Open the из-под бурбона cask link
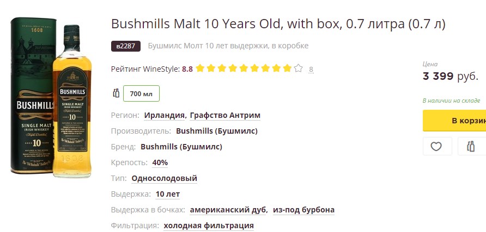Image resolution: width=486 pixels, height=232 pixels. tap(304, 210)
